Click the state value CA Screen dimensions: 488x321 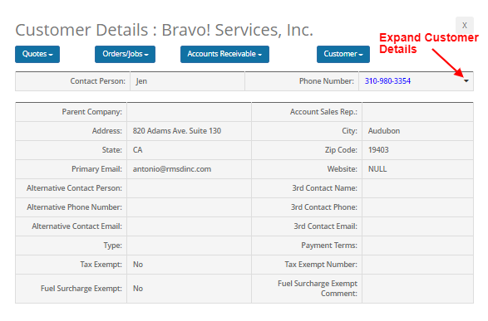137,150
